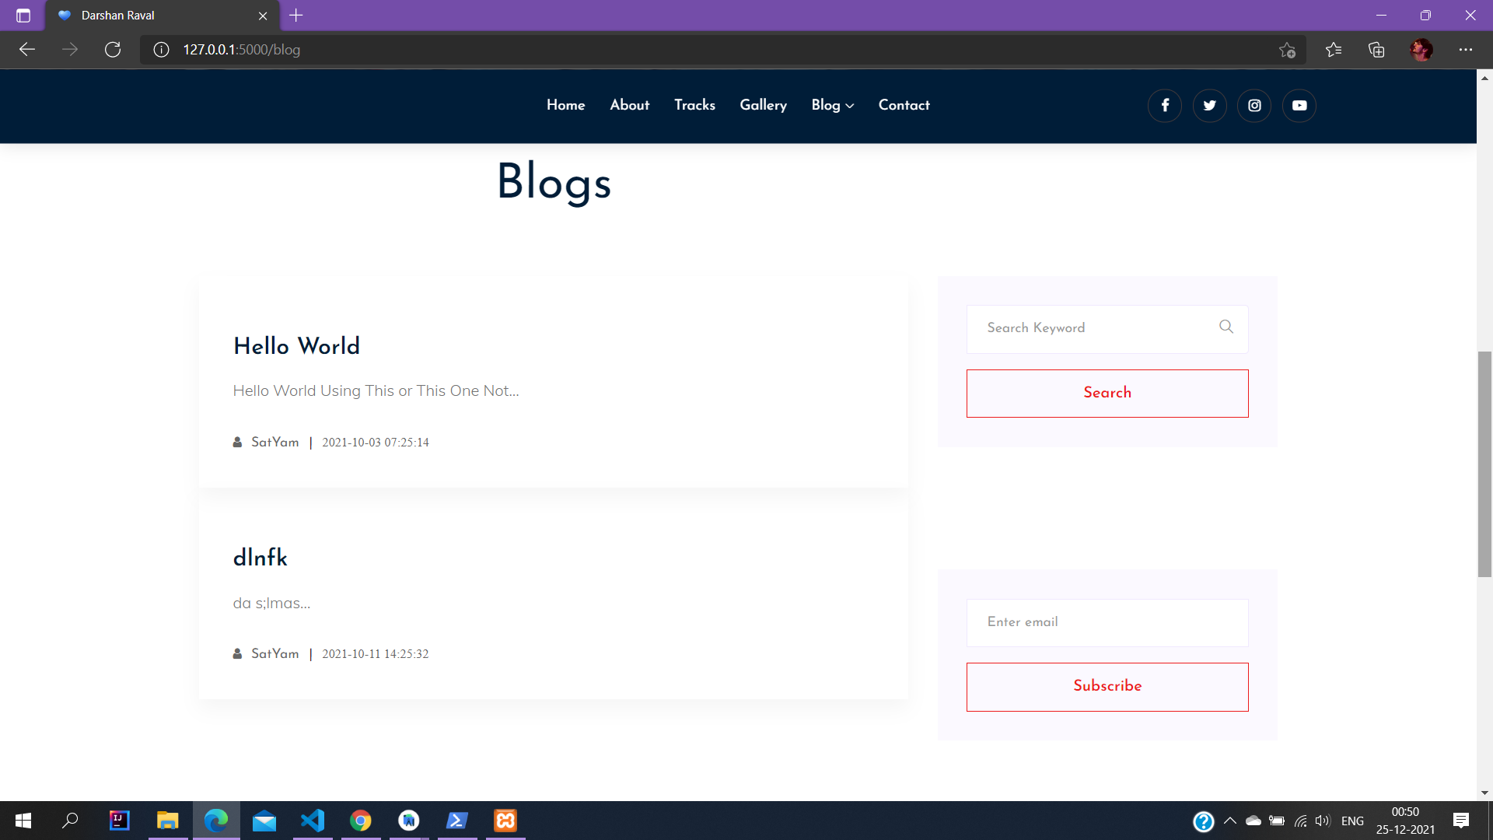Image resolution: width=1493 pixels, height=840 pixels.
Task: Open the Facebook social icon
Action: coord(1164,105)
